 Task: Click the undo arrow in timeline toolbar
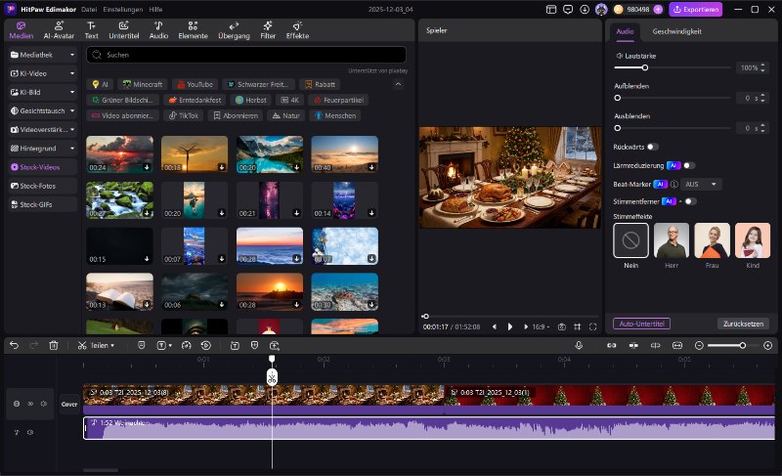(x=14, y=345)
